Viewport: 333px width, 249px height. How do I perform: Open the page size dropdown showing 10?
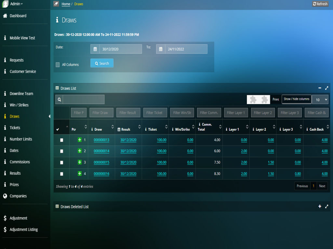[x=320, y=100]
